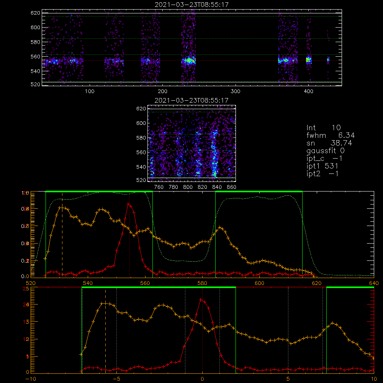383x383 pixels.
Task: Click the timestamp title above the middle image
Action: coord(191,100)
